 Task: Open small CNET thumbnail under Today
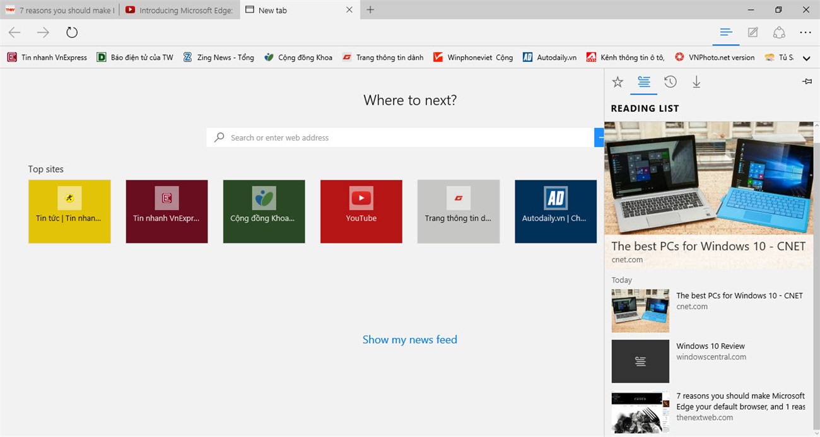(x=640, y=311)
